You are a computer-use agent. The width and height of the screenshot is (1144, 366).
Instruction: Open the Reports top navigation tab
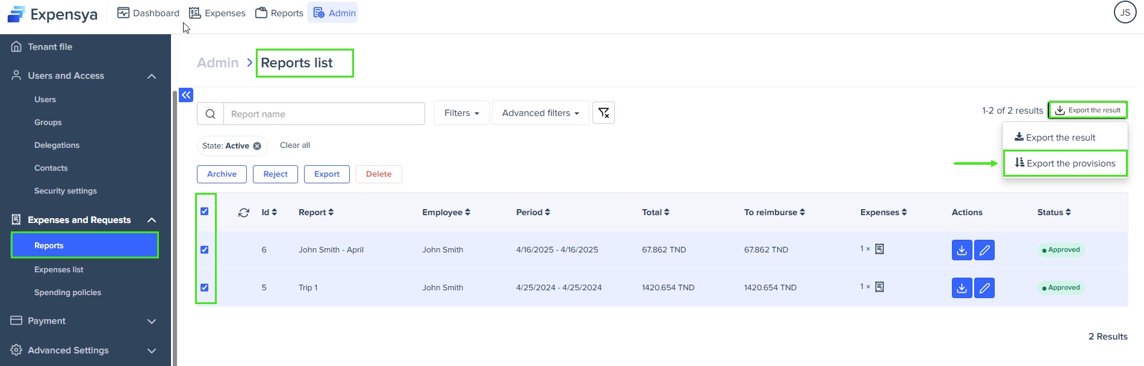(279, 13)
